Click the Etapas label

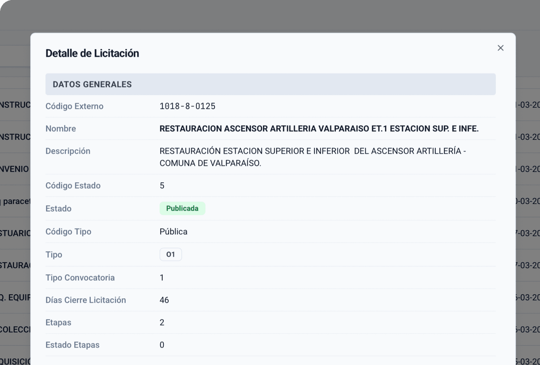[58, 322]
